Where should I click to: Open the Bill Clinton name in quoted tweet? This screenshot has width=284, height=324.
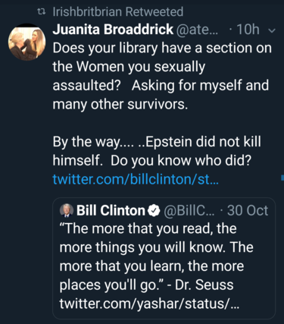[111, 210]
